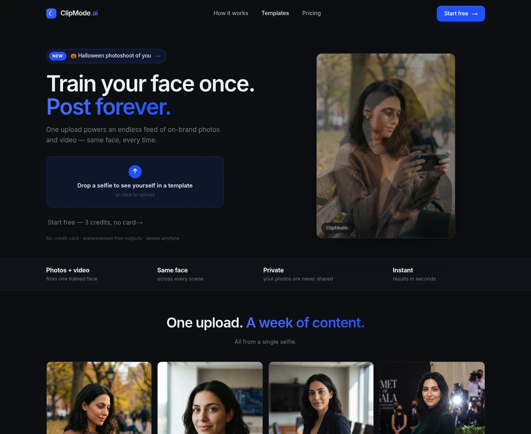The height and width of the screenshot is (434, 531).
Task: Click 'A week of content.' heading
Action: point(305,323)
